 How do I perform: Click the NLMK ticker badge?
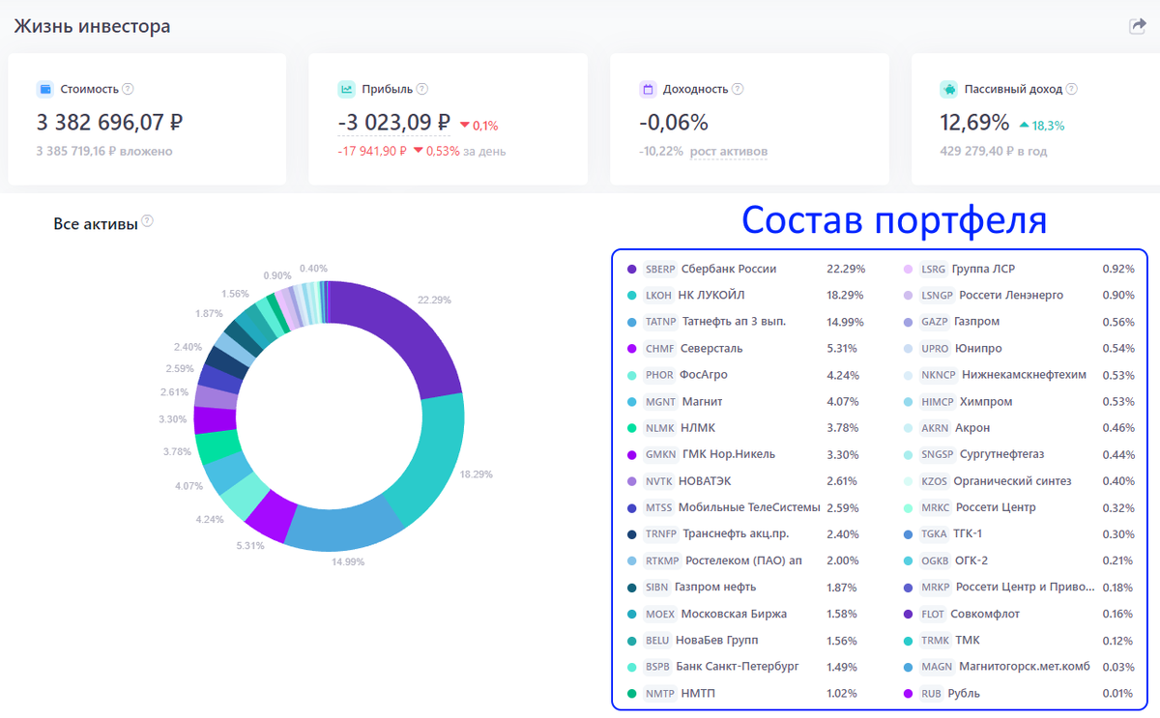tap(659, 428)
